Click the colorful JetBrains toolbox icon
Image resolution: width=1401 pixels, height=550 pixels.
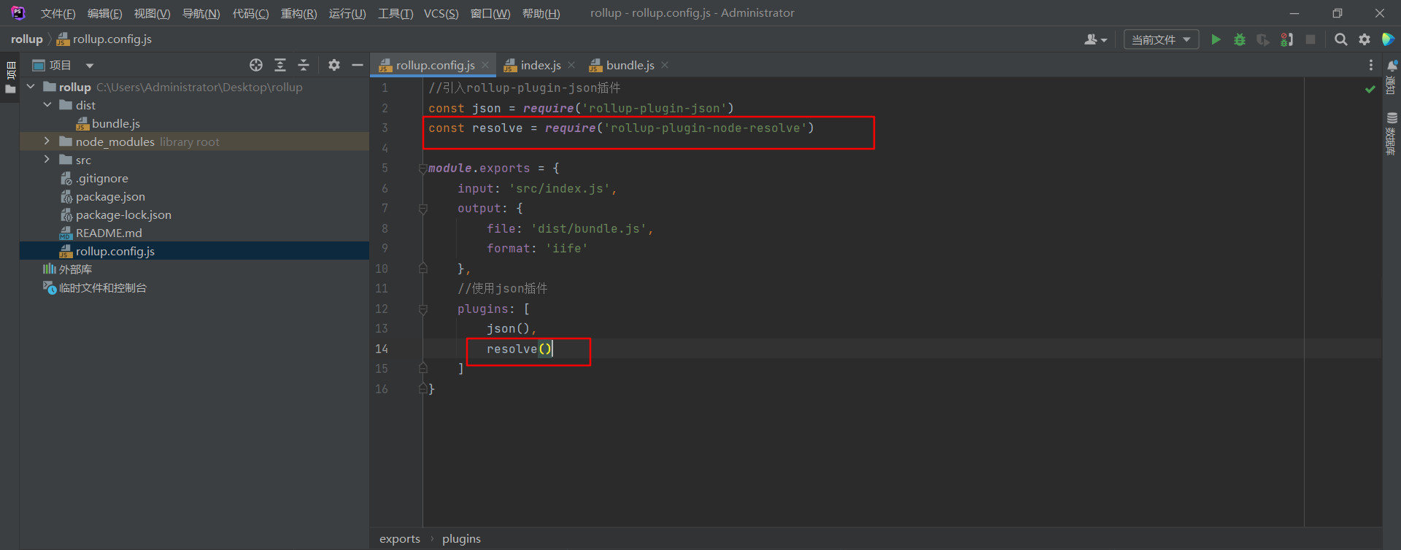point(1388,39)
